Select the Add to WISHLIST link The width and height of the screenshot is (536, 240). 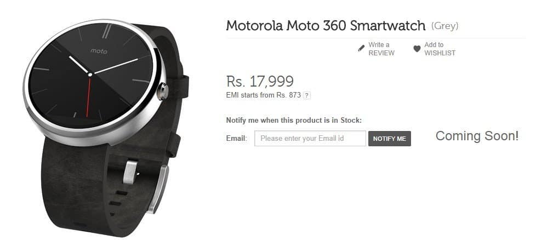440,49
